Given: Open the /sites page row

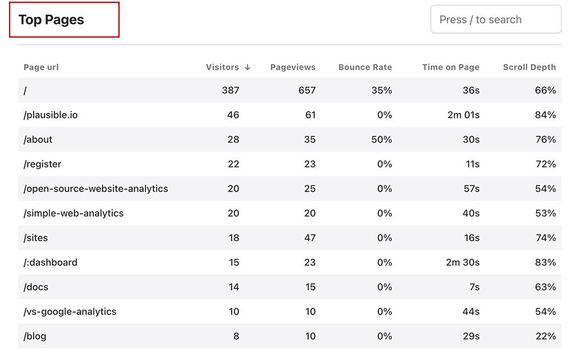Looking at the screenshot, I should pyautogui.click(x=35, y=238).
